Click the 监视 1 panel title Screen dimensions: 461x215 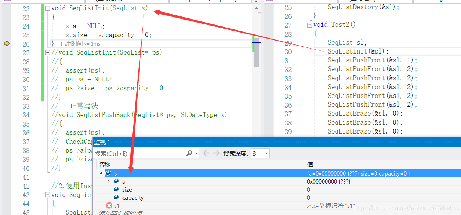103,142
